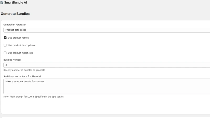Image resolution: width=210 pixels, height=118 pixels.
Task: Click the note about main LLM prompt
Action: point(34,96)
